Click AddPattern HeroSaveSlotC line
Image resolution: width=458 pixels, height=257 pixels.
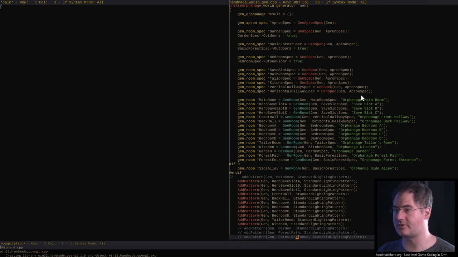tap(297, 190)
